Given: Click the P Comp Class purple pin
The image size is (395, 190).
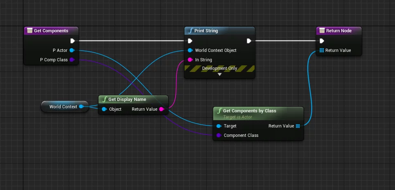Looking at the screenshot, I should coord(72,60).
